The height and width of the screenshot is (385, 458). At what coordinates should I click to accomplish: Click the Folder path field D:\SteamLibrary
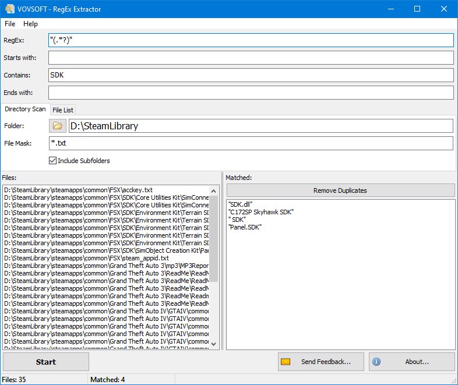tap(260, 126)
